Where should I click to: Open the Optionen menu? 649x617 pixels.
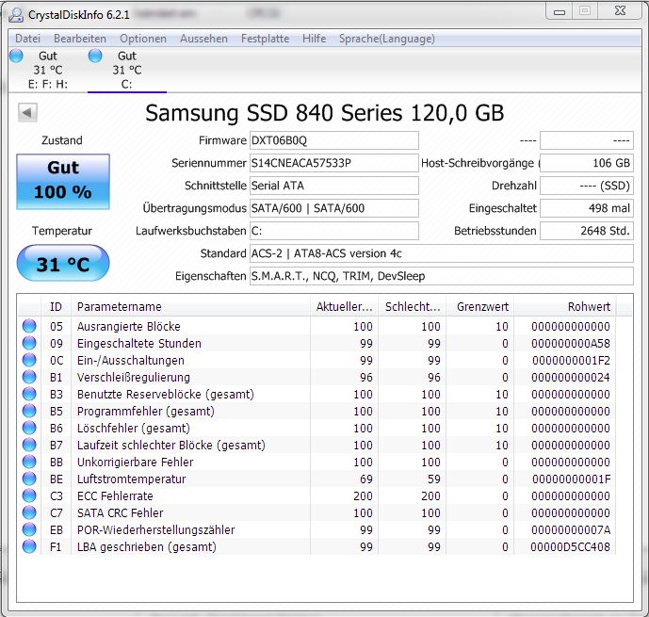pyautogui.click(x=143, y=39)
